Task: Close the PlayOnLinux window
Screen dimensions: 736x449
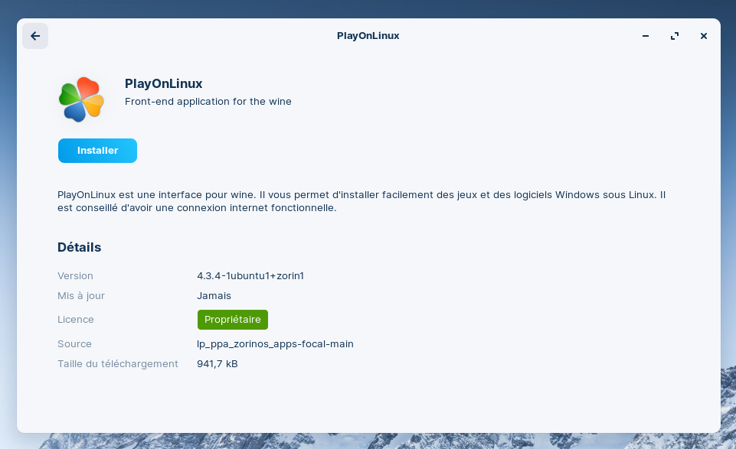Action: pyautogui.click(x=704, y=36)
